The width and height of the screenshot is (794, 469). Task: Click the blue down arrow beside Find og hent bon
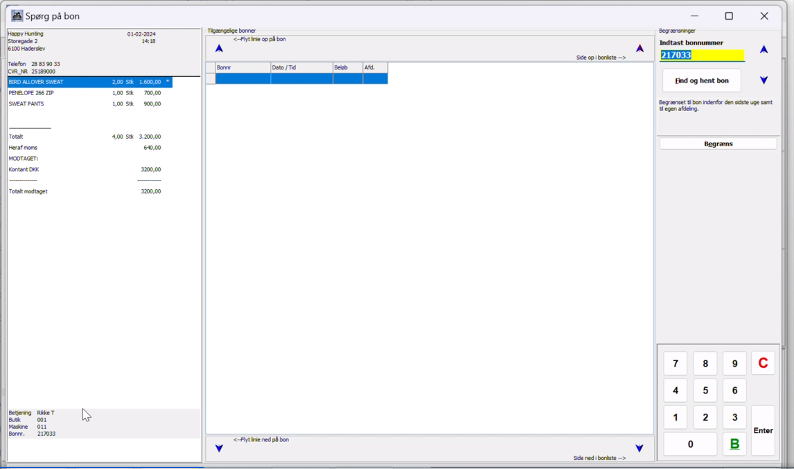764,80
